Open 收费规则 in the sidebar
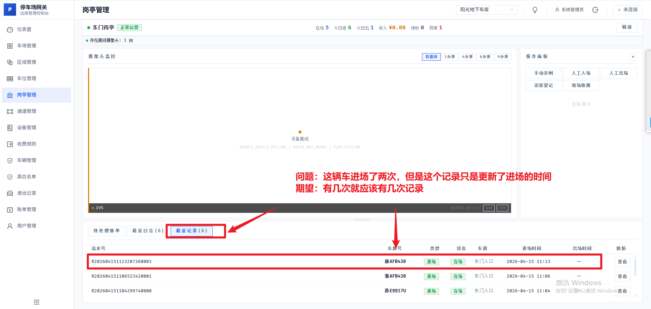651x309 pixels. 27,144
